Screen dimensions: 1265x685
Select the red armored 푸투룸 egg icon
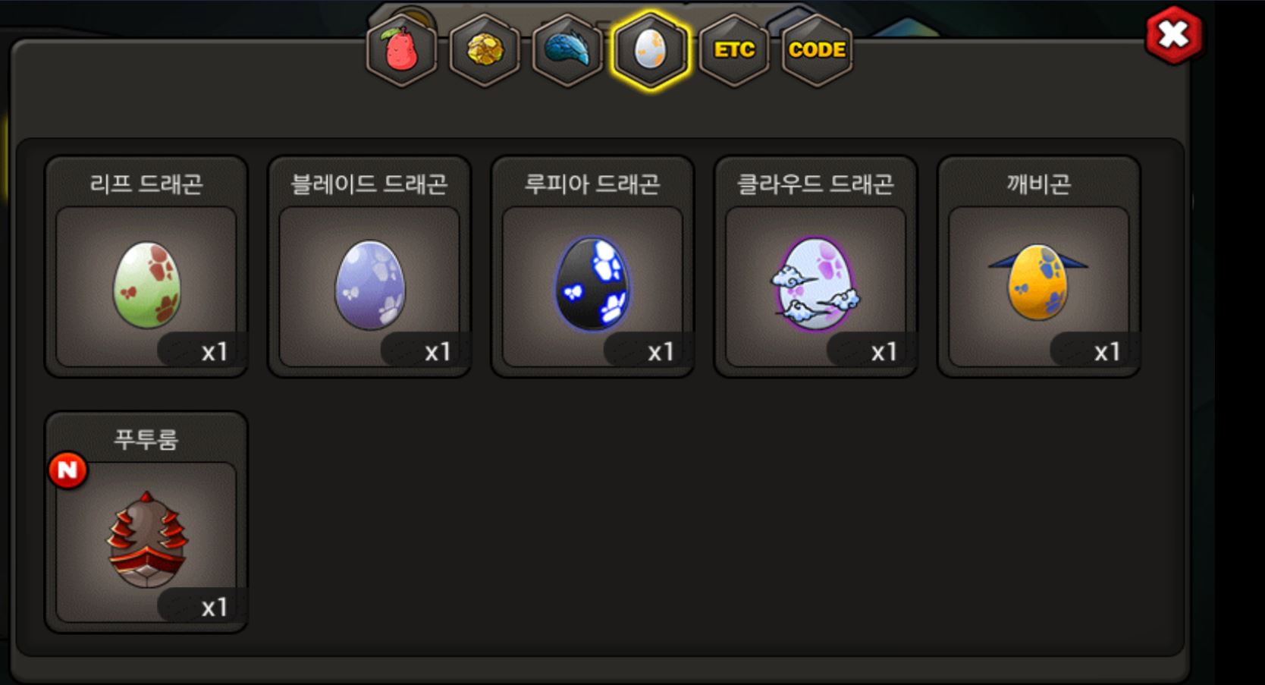tap(147, 539)
